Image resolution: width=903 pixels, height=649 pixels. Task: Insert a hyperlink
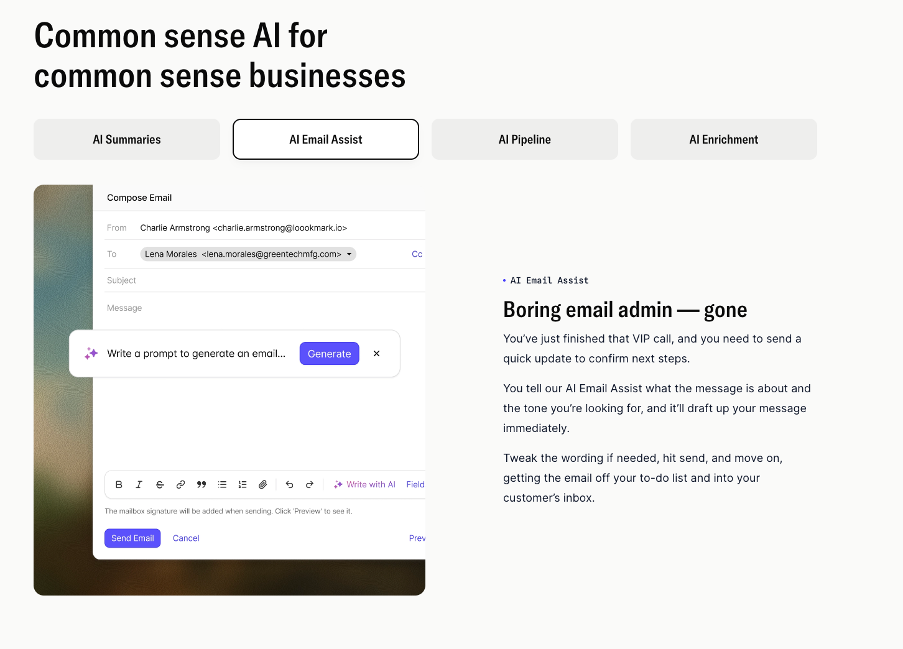(x=180, y=484)
